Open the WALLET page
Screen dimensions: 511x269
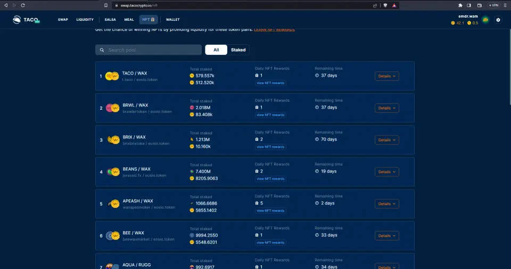coord(172,20)
